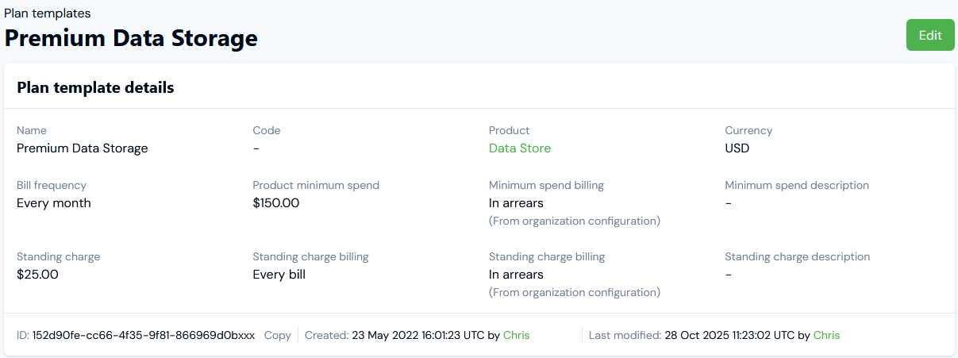Click the USD currency value

click(x=737, y=148)
